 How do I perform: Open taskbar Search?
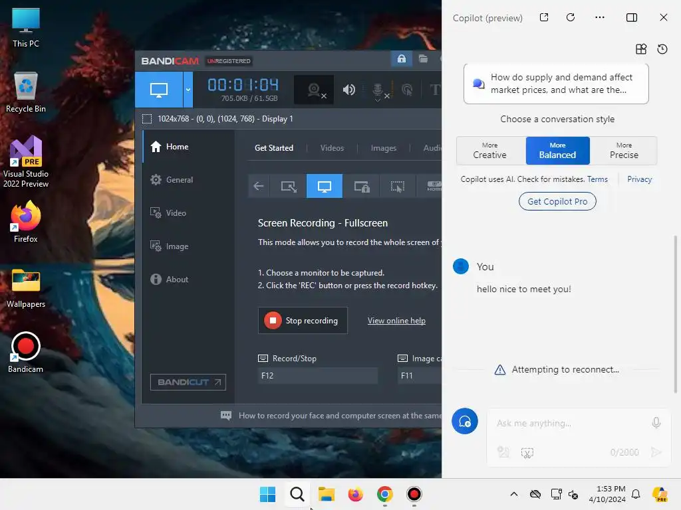point(297,494)
